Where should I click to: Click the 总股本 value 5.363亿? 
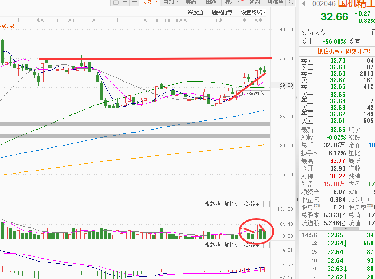(x=334, y=216)
